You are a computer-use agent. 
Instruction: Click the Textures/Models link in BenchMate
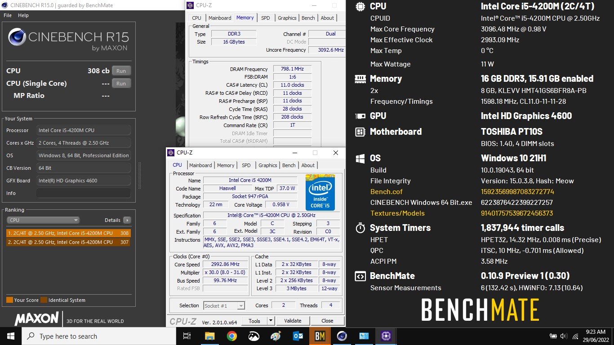[397, 213]
